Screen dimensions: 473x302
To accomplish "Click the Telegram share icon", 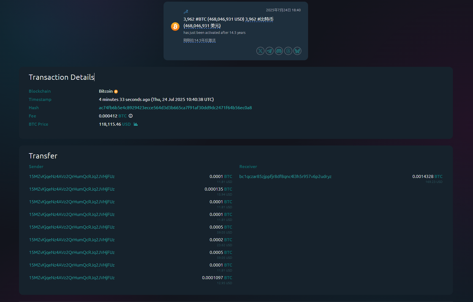I will tap(270, 51).
